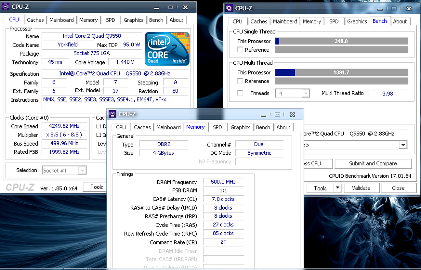
Task: Select SPD tab in left window
Action: pos(110,20)
